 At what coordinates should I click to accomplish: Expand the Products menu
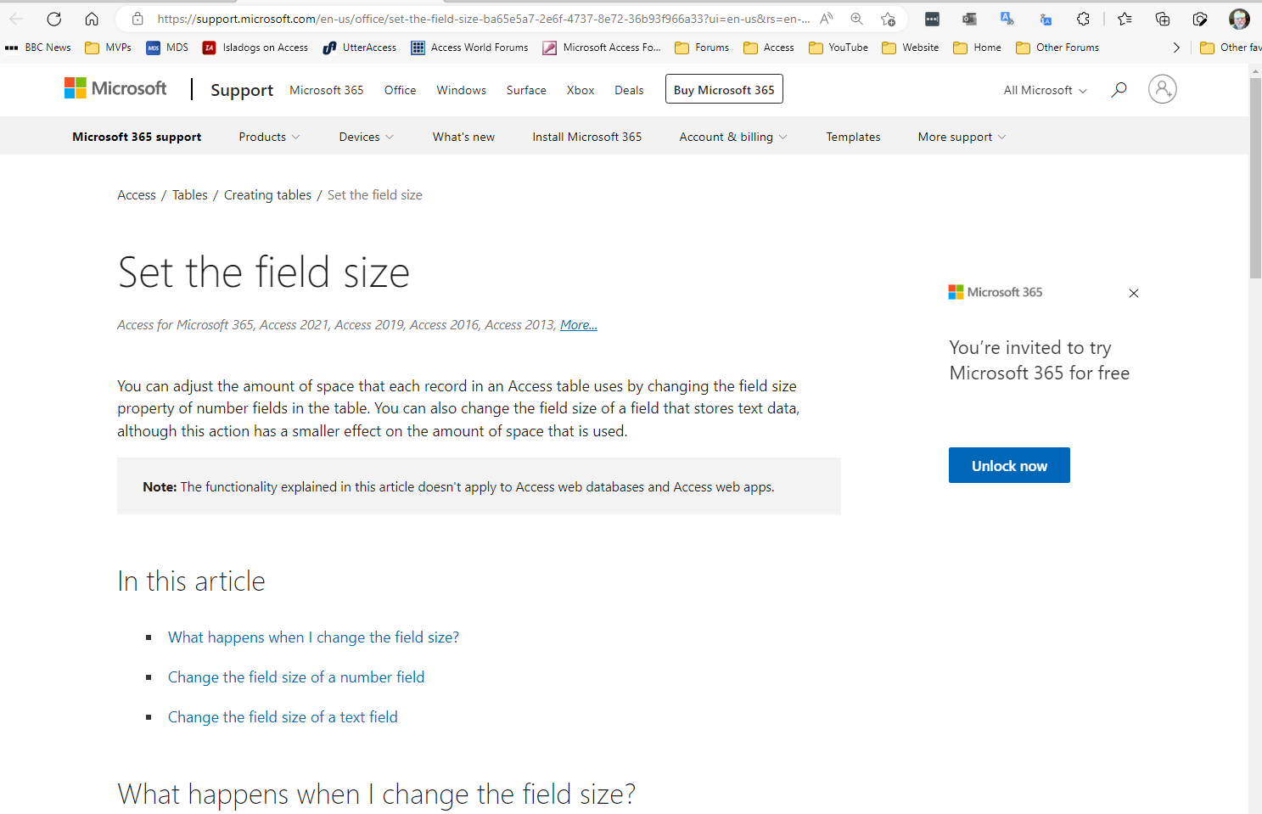[269, 137]
